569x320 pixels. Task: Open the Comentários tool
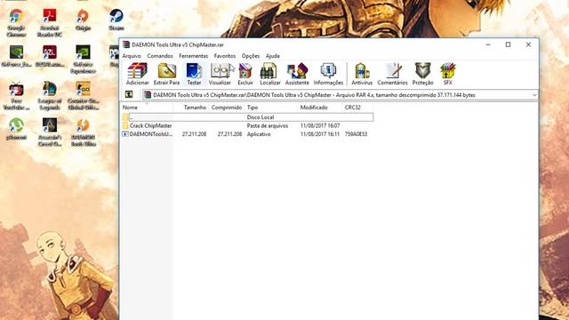[x=392, y=74]
